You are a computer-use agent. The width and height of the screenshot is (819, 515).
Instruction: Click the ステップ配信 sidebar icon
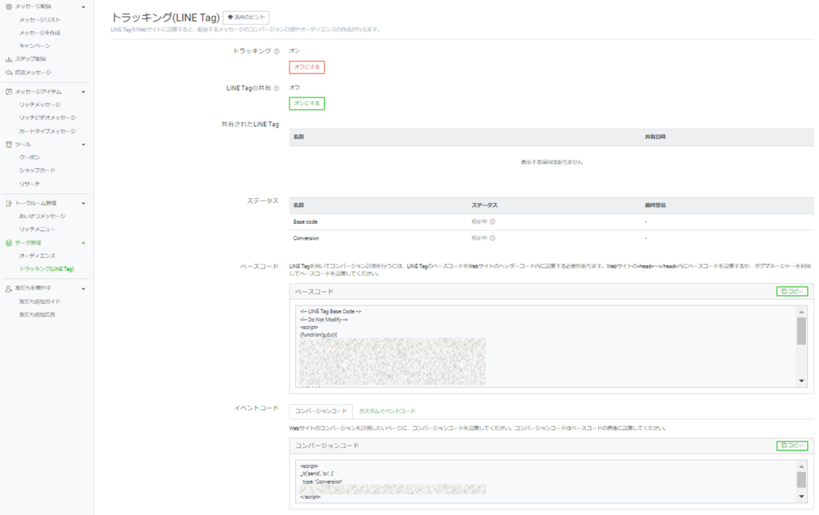point(9,59)
